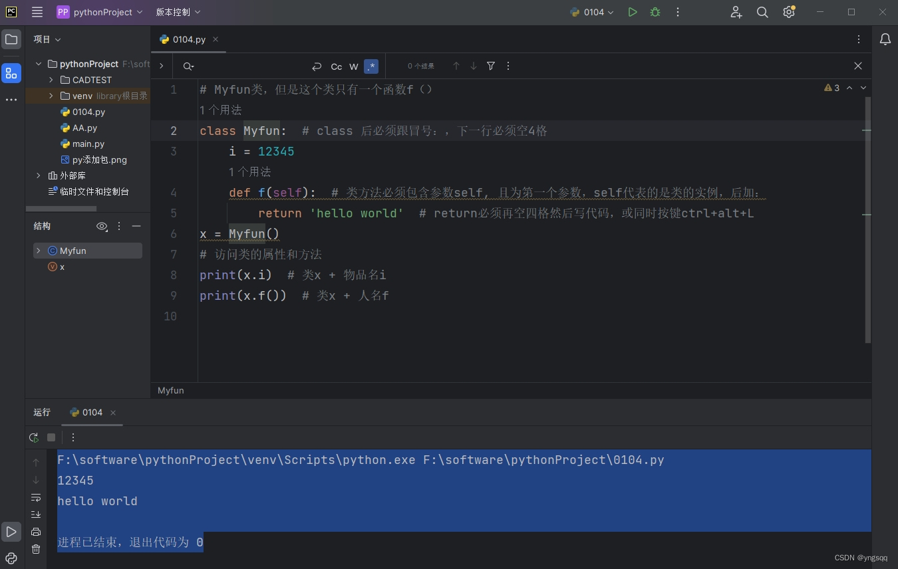898x569 pixels.
Task: Open editor tab options menu
Action: pyautogui.click(x=859, y=39)
